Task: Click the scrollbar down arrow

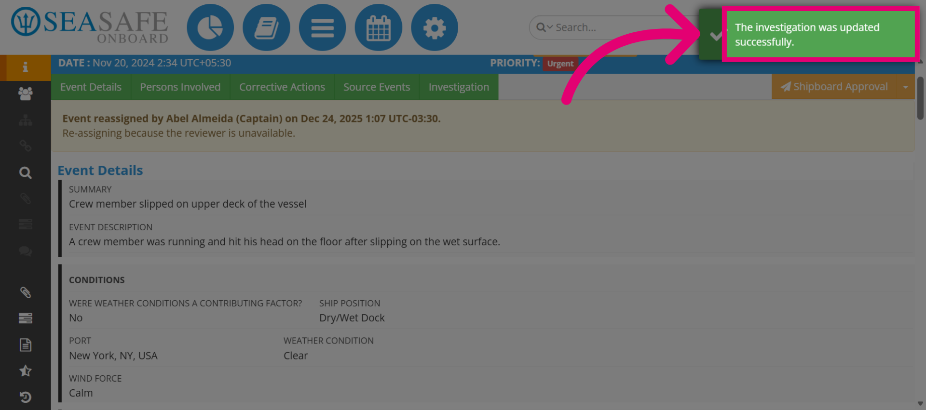Action: 920,404
